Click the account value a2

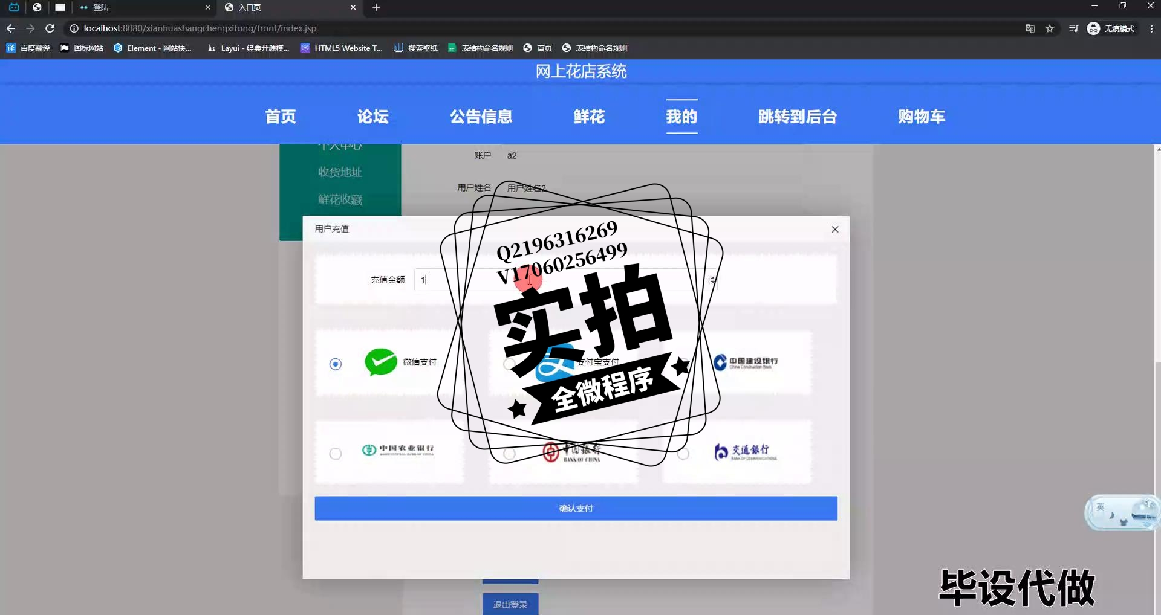[512, 155]
